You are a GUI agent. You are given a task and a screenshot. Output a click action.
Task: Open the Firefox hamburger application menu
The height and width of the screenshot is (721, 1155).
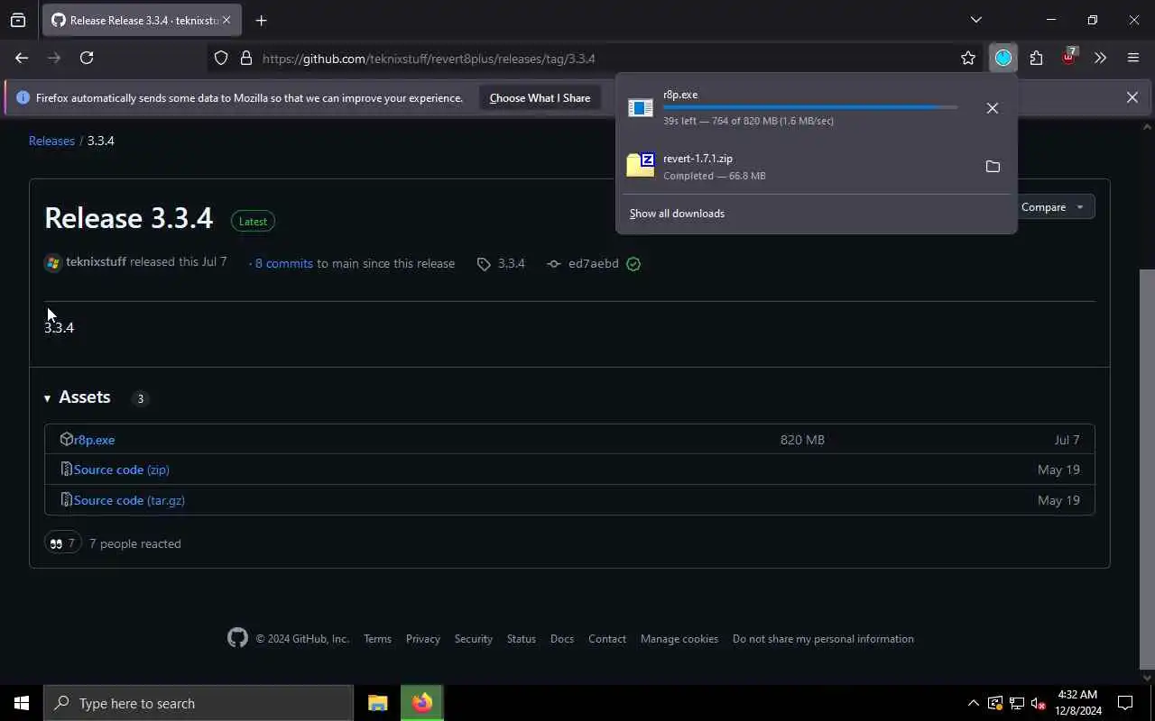tap(1133, 59)
